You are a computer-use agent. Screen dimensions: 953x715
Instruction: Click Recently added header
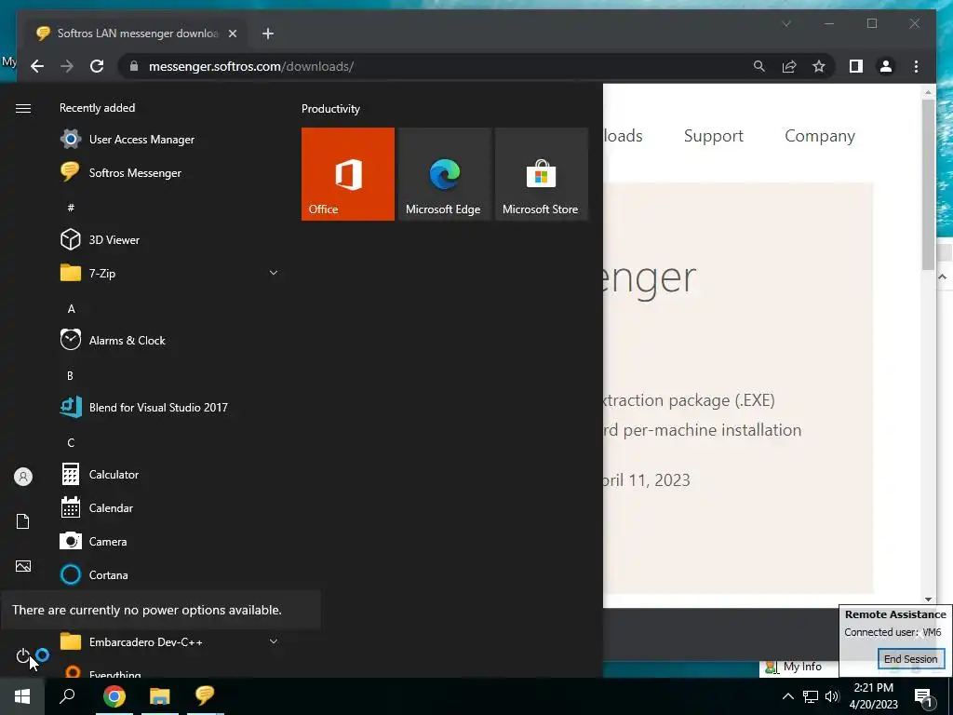(x=97, y=108)
